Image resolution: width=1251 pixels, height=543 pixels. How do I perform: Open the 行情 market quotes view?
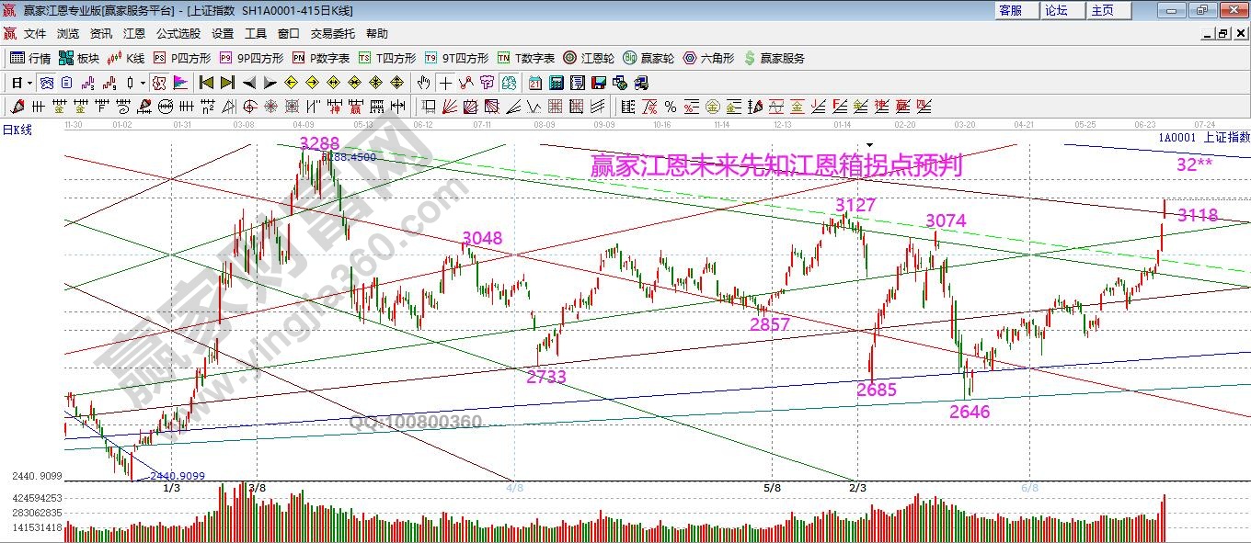29,58
